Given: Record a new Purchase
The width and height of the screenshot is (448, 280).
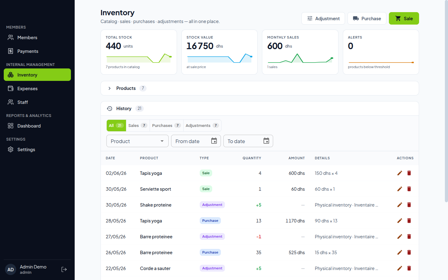Looking at the screenshot, I should pos(367,18).
